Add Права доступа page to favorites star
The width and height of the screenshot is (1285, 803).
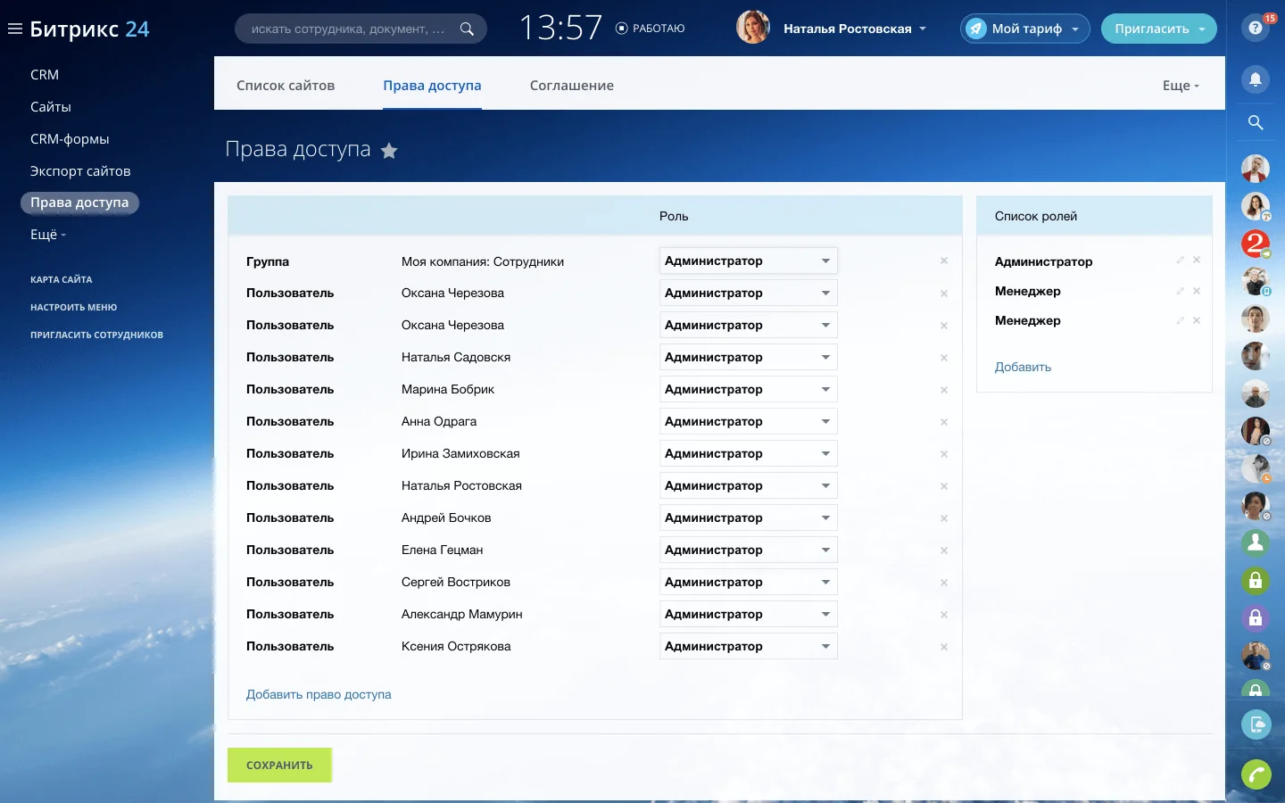[x=389, y=151]
